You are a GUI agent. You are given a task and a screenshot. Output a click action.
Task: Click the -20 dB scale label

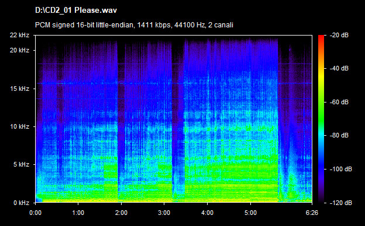(339, 35)
